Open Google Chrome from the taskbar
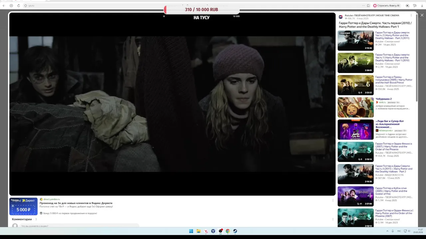This screenshot has width=426, height=239. pyautogui.click(x=228, y=231)
